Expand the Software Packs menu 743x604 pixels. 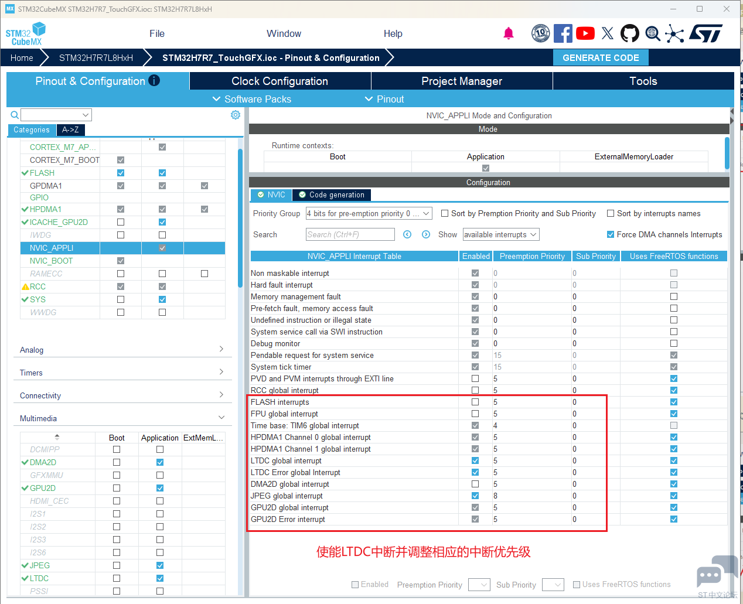click(252, 99)
